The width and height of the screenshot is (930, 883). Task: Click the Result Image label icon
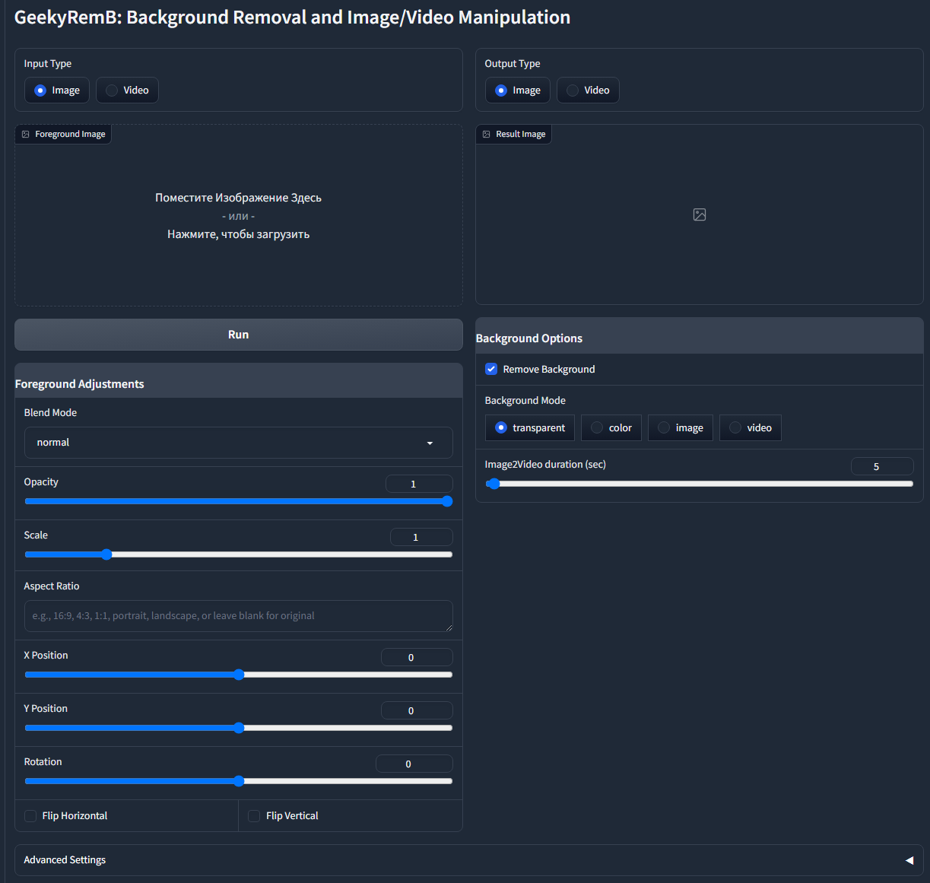tap(487, 135)
